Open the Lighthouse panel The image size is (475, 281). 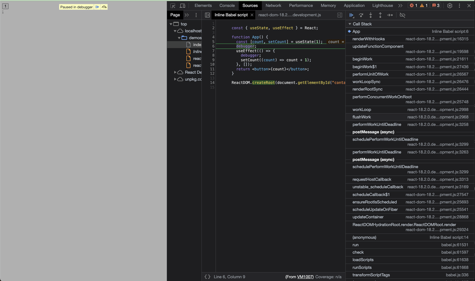(383, 6)
